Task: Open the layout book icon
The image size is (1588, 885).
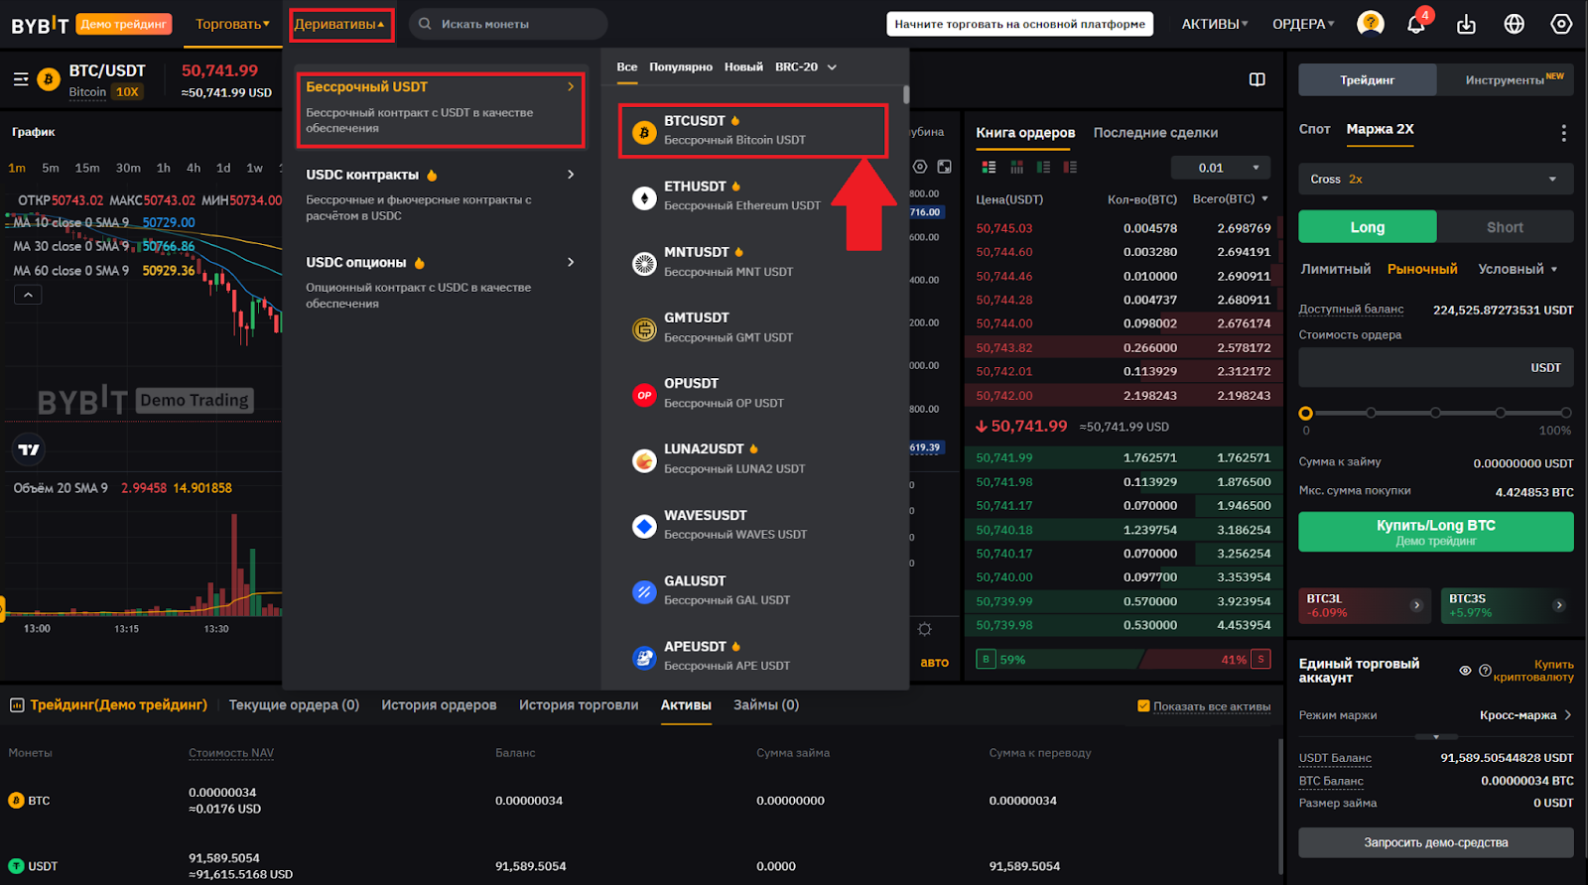Action: click(1257, 79)
